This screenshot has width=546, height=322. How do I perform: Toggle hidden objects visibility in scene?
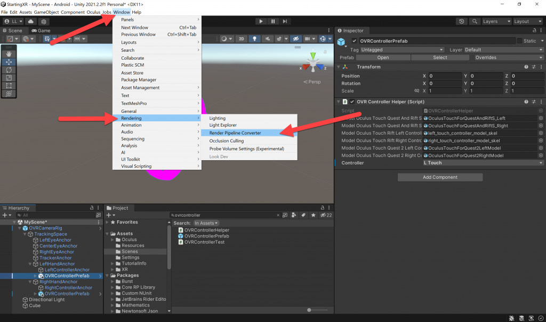(295, 39)
